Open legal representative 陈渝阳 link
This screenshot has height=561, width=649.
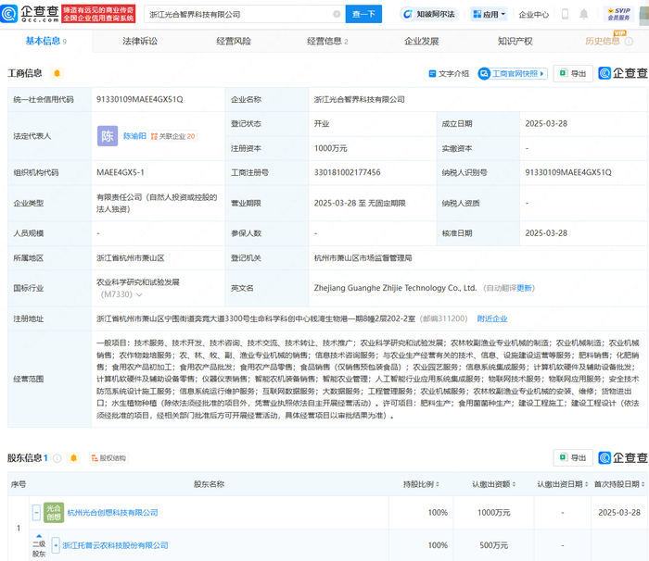(134, 136)
